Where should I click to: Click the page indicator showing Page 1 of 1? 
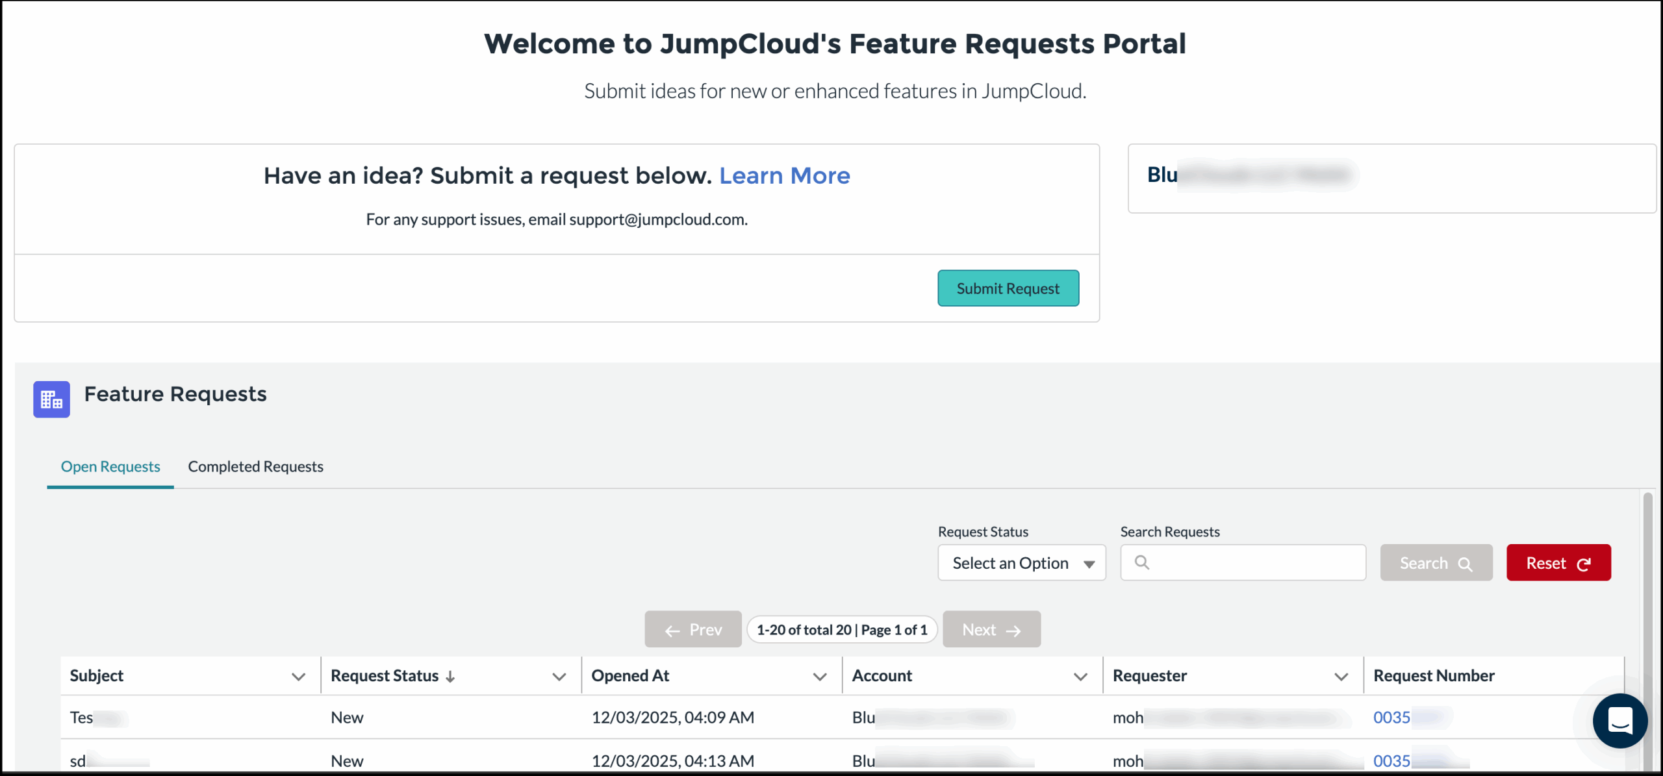coord(842,629)
